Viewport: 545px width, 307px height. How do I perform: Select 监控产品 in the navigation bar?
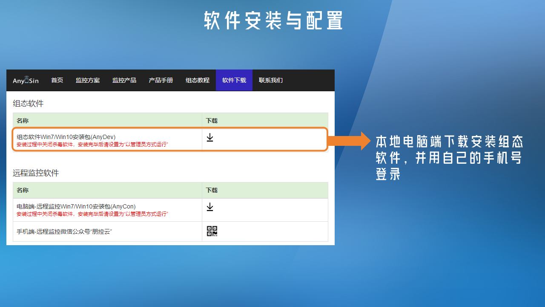[124, 80]
